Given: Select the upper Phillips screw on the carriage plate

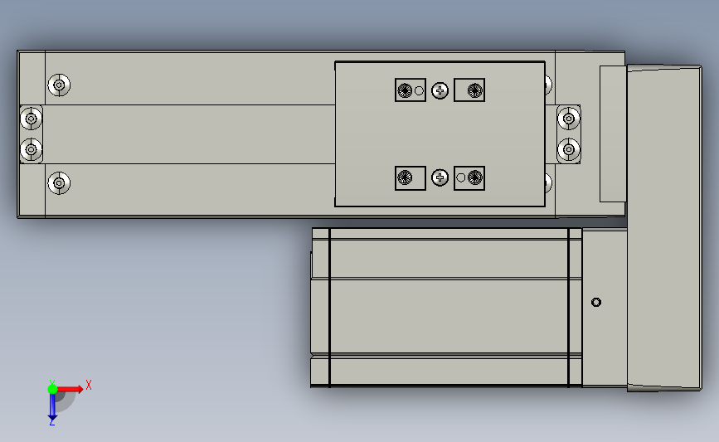Looking at the screenshot, I should click(440, 90).
